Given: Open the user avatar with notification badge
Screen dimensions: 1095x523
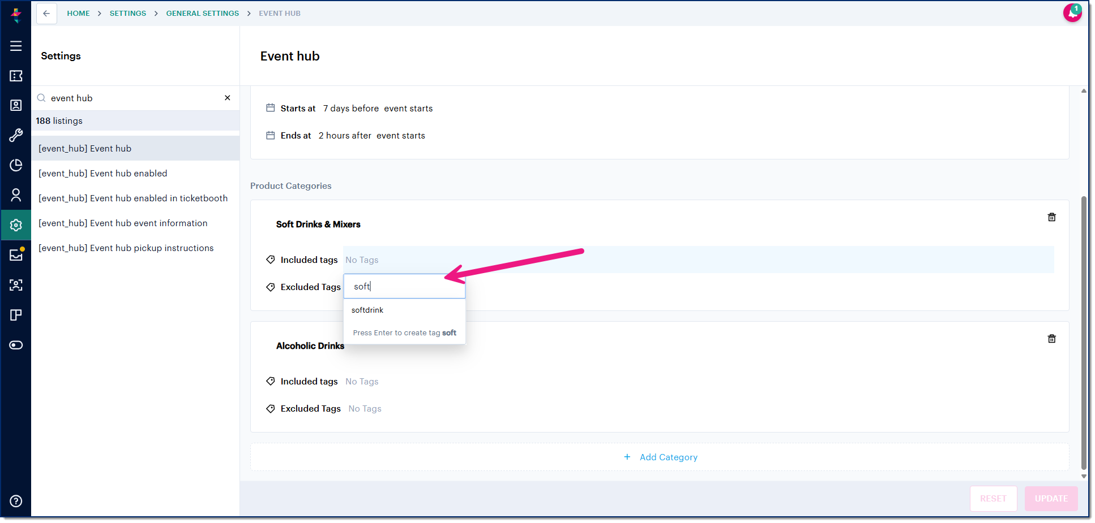Looking at the screenshot, I should 1072,12.
